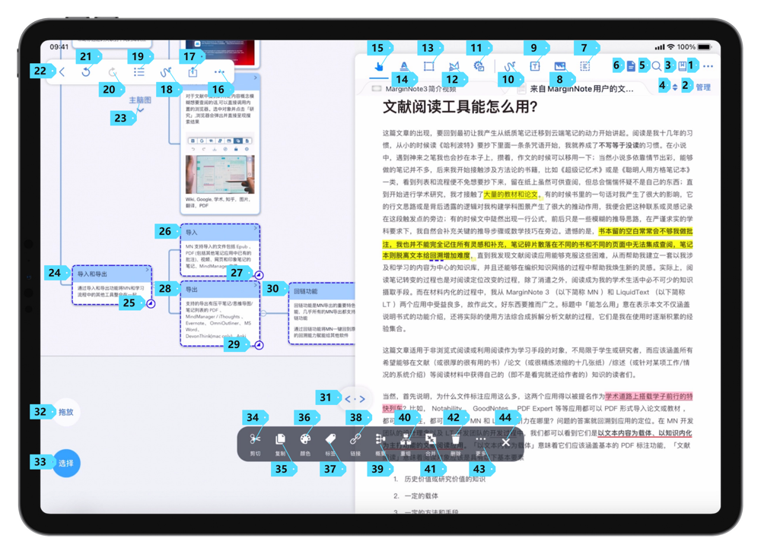Click the 链接 (link) chain icon

coord(355,438)
